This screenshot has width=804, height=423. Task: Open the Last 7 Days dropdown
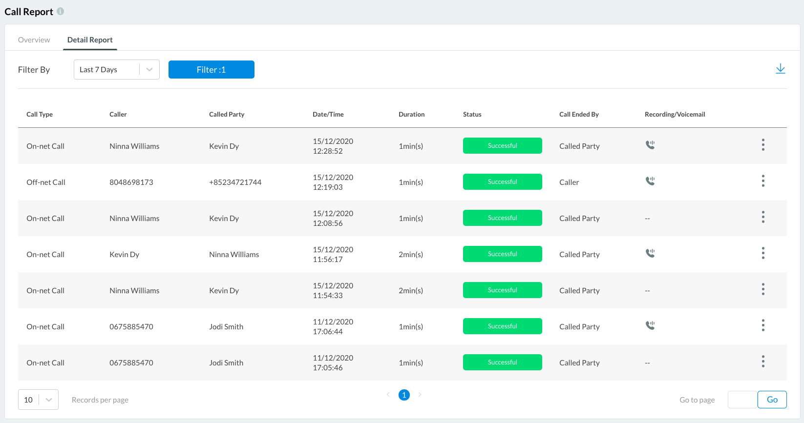pyautogui.click(x=117, y=70)
